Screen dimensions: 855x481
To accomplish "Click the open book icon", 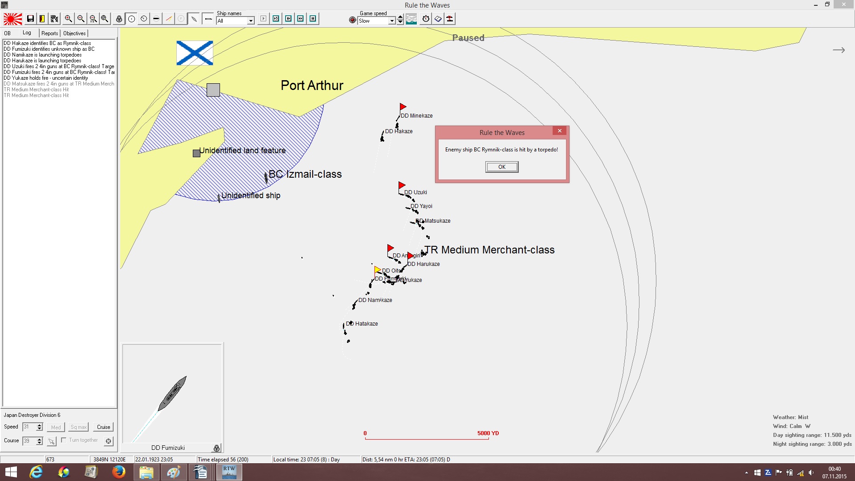I will pyautogui.click(x=438, y=19).
